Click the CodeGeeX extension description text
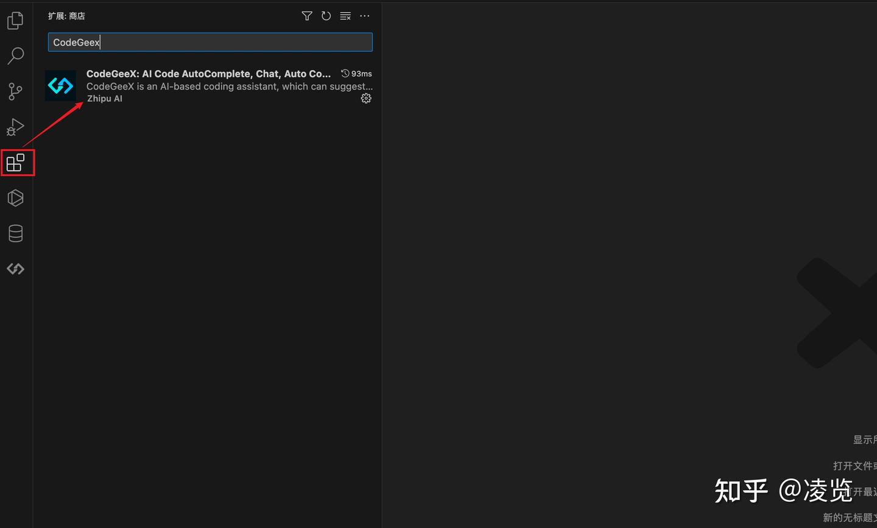Image resolution: width=877 pixels, height=528 pixels. 230,86
